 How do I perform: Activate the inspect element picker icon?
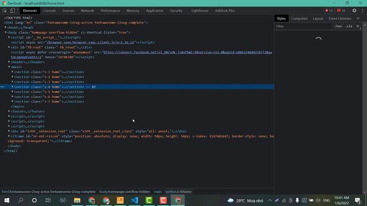[5, 11]
